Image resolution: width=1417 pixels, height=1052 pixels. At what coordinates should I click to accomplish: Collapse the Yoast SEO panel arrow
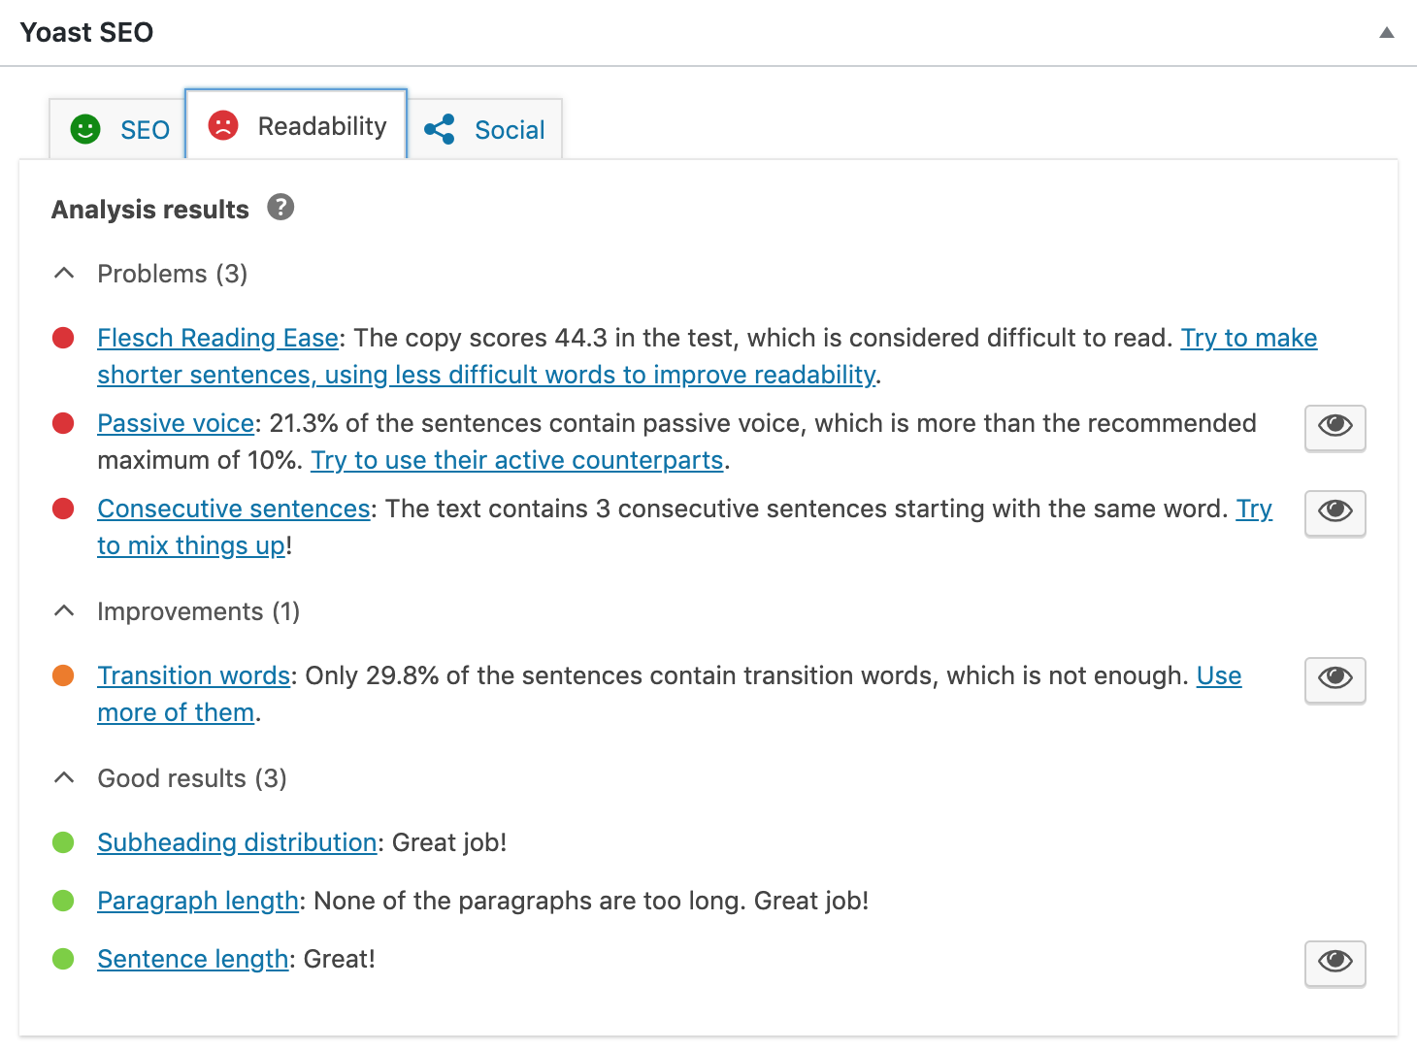tap(1387, 32)
